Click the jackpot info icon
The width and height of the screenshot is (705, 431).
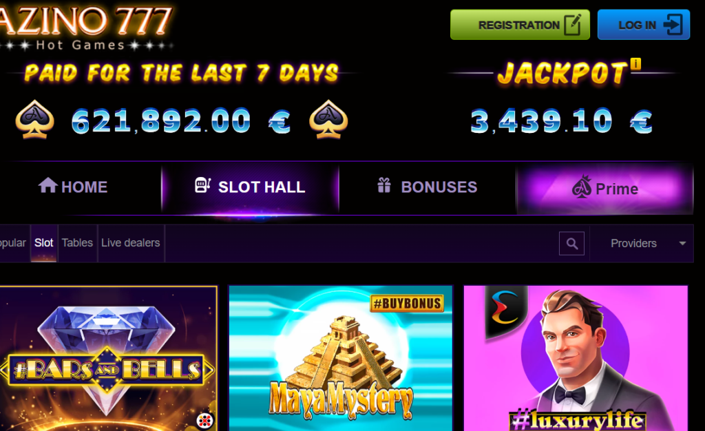click(635, 63)
